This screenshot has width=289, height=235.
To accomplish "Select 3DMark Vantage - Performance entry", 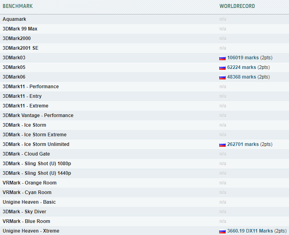I will [38, 115].
